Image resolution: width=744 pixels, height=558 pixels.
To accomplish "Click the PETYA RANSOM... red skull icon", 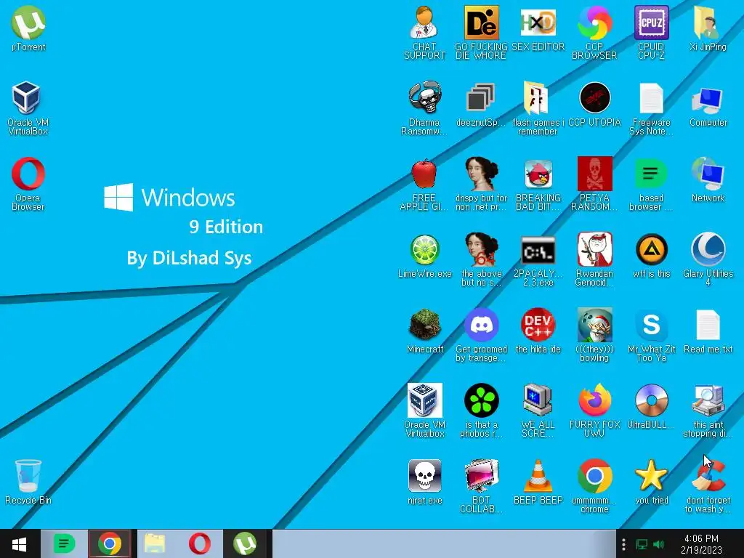I will click(x=594, y=174).
